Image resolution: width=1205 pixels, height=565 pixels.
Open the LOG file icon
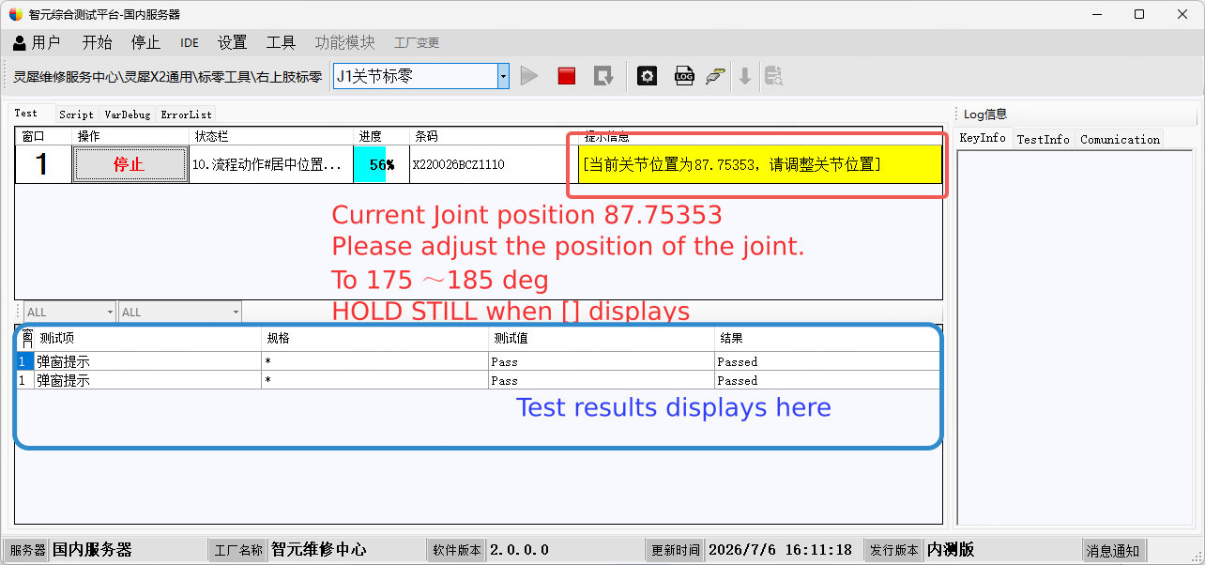coord(684,76)
